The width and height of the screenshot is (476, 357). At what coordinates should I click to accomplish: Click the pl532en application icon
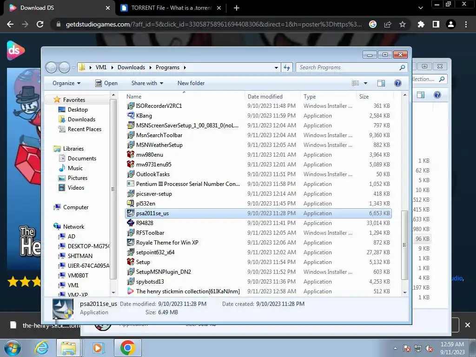click(x=131, y=204)
